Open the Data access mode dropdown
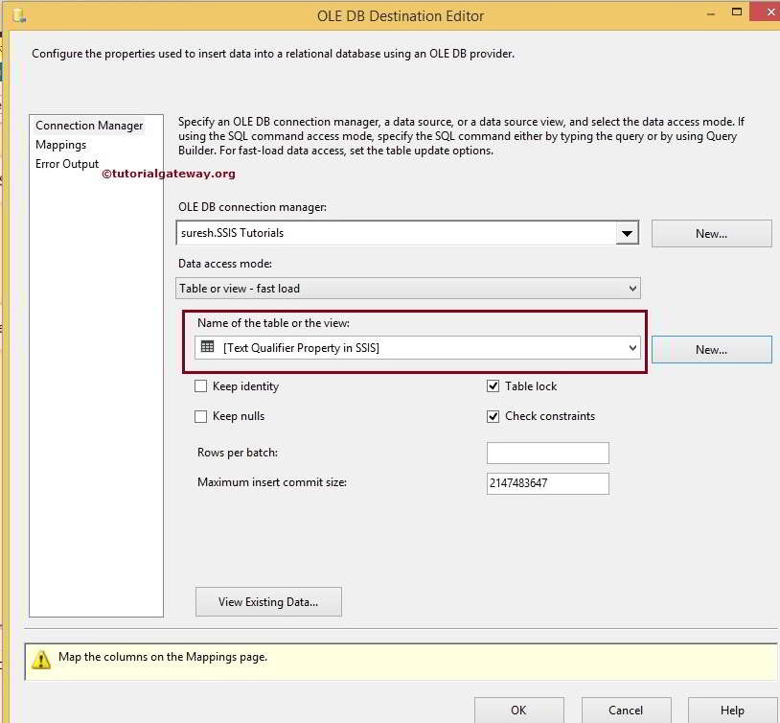The image size is (780, 723). click(x=631, y=288)
